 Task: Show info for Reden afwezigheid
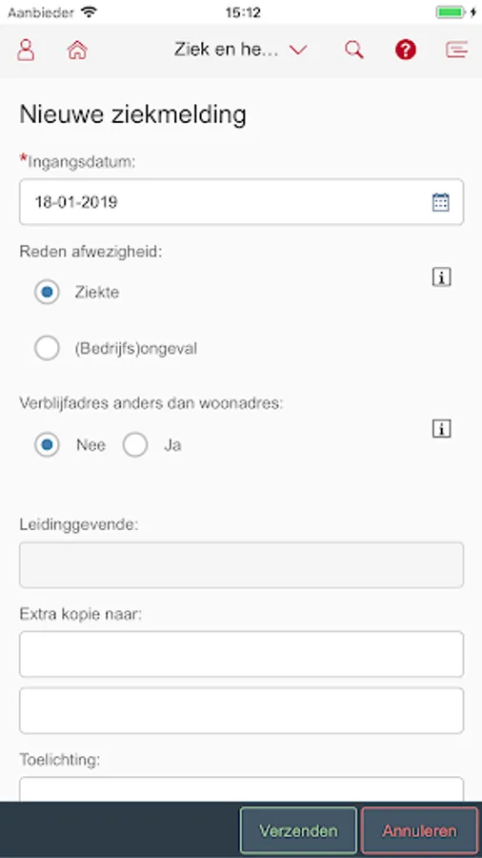442,277
